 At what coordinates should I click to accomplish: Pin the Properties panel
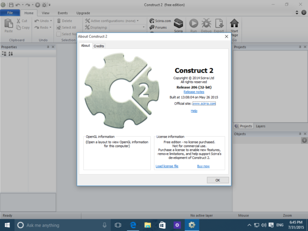[48, 47]
